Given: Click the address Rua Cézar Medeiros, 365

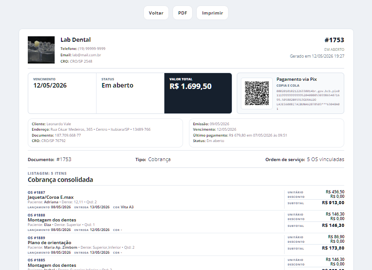Looking at the screenshot, I should [71, 129].
